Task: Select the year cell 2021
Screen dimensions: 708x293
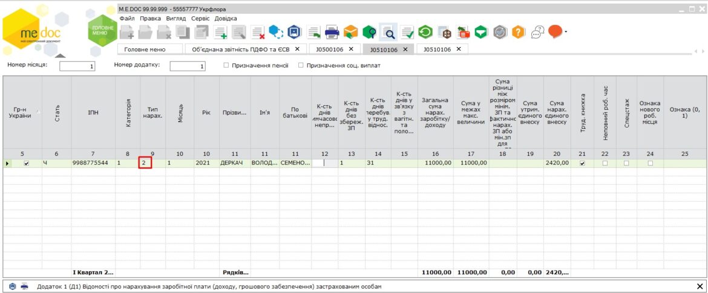Action: point(207,163)
